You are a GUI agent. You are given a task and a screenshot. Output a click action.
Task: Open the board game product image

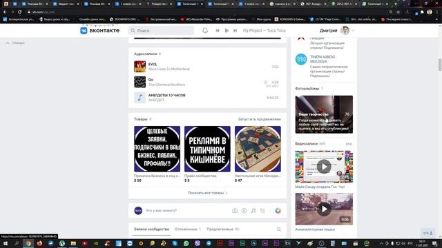coord(258,149)
